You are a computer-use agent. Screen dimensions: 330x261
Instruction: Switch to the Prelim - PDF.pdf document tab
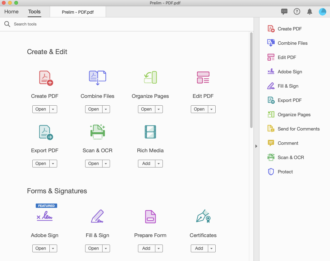click(78, 12)
